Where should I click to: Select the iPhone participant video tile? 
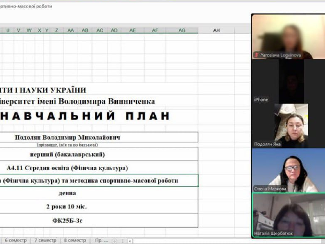click(x=288, y=81)
